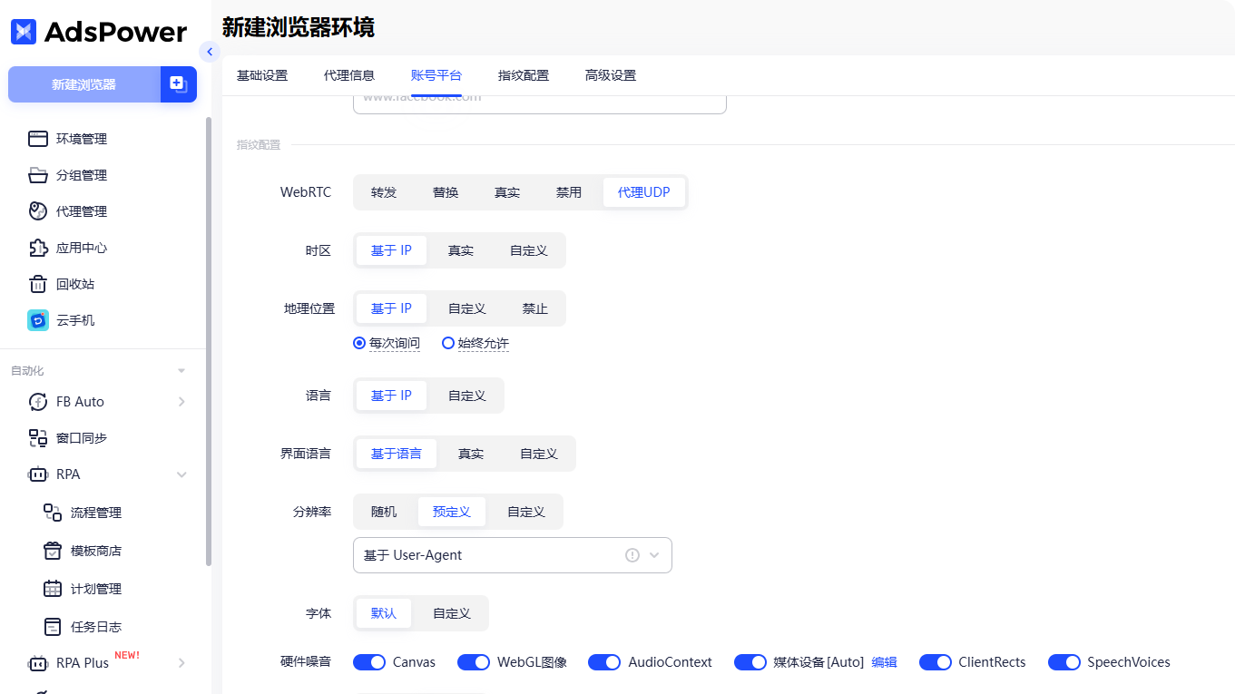The height and width of the screenshot is (694, 1235).
Task: Collapse the sidebar with the arrow icon
Action: click(210, 52)
